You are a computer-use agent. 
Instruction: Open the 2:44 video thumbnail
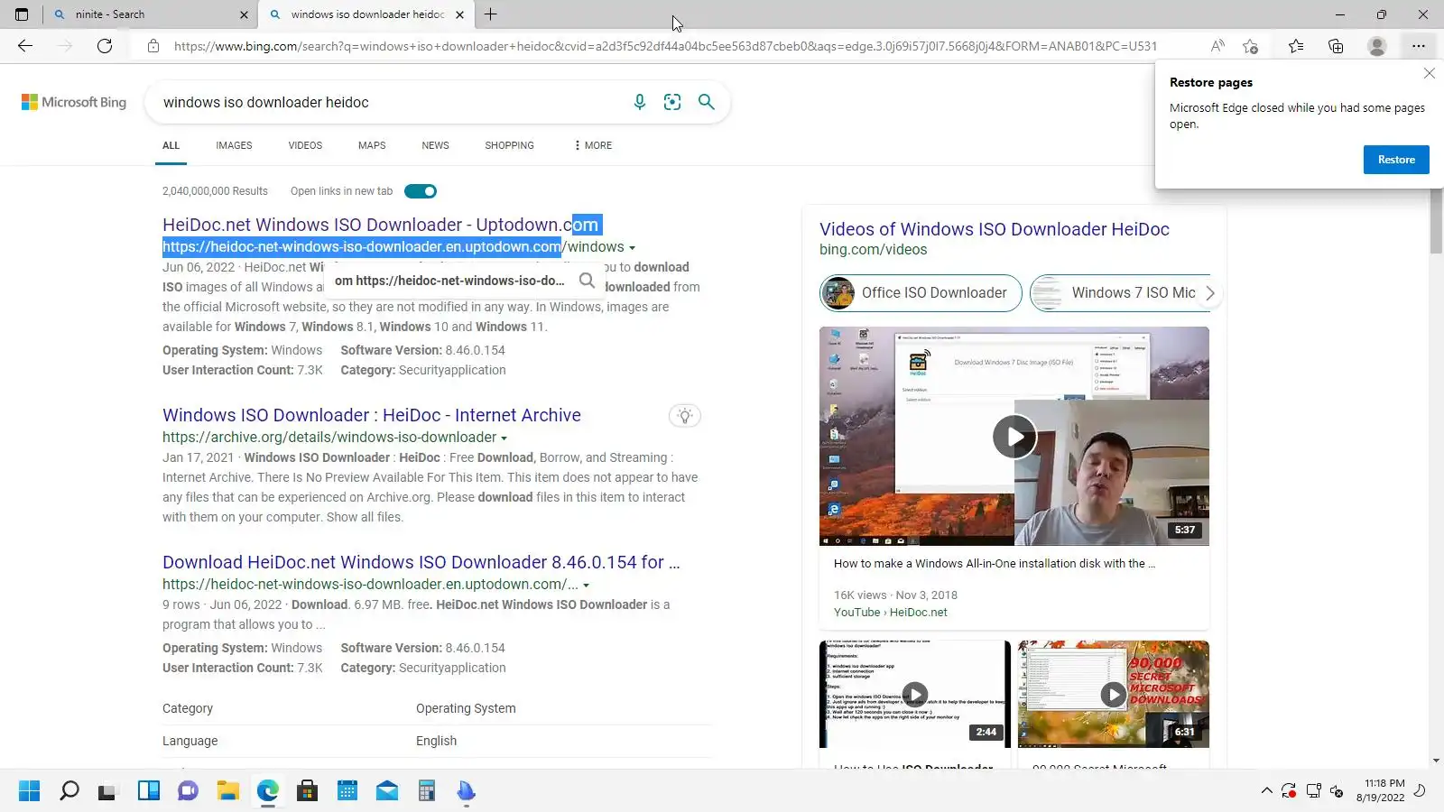pos(915,694)
